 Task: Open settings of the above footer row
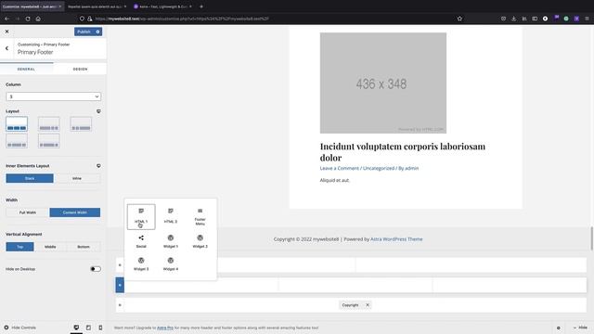click(x=120, y=265)
